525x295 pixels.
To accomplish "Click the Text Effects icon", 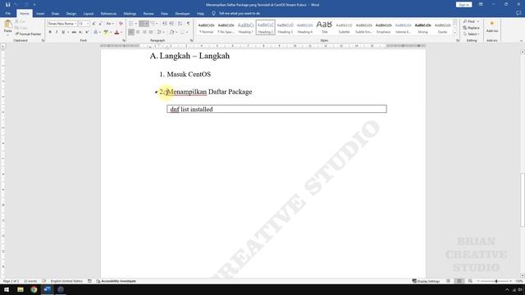I will point(96,32).
